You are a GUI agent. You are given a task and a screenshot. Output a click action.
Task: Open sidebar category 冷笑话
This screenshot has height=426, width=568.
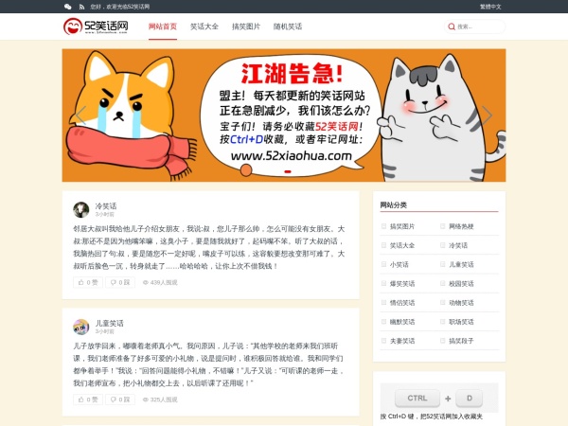[458, 245]
